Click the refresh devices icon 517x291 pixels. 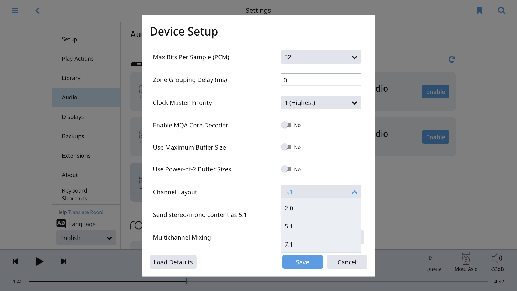452,59
